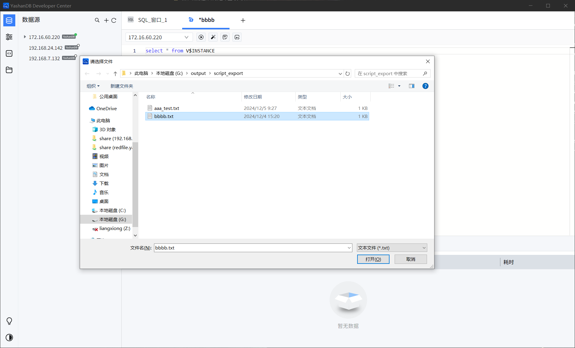
Task: Expand the 172.16.60.220 data source node
Action: click(25, 37)
